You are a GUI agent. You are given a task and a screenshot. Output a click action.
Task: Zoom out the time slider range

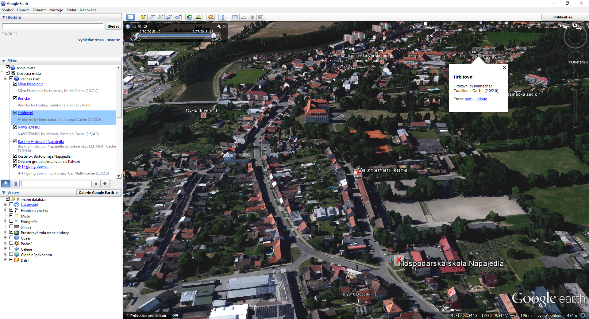click(134, 26)
